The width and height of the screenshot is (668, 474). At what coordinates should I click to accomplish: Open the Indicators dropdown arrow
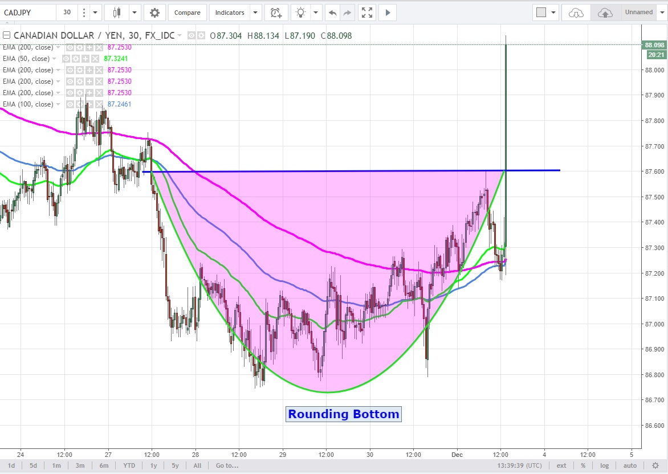click(x=255, y=13)
